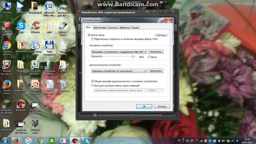This screenshot has width=256, height=144.
Task: Enable parallel saving to WAV files checkbox
Action: [92, 39]
